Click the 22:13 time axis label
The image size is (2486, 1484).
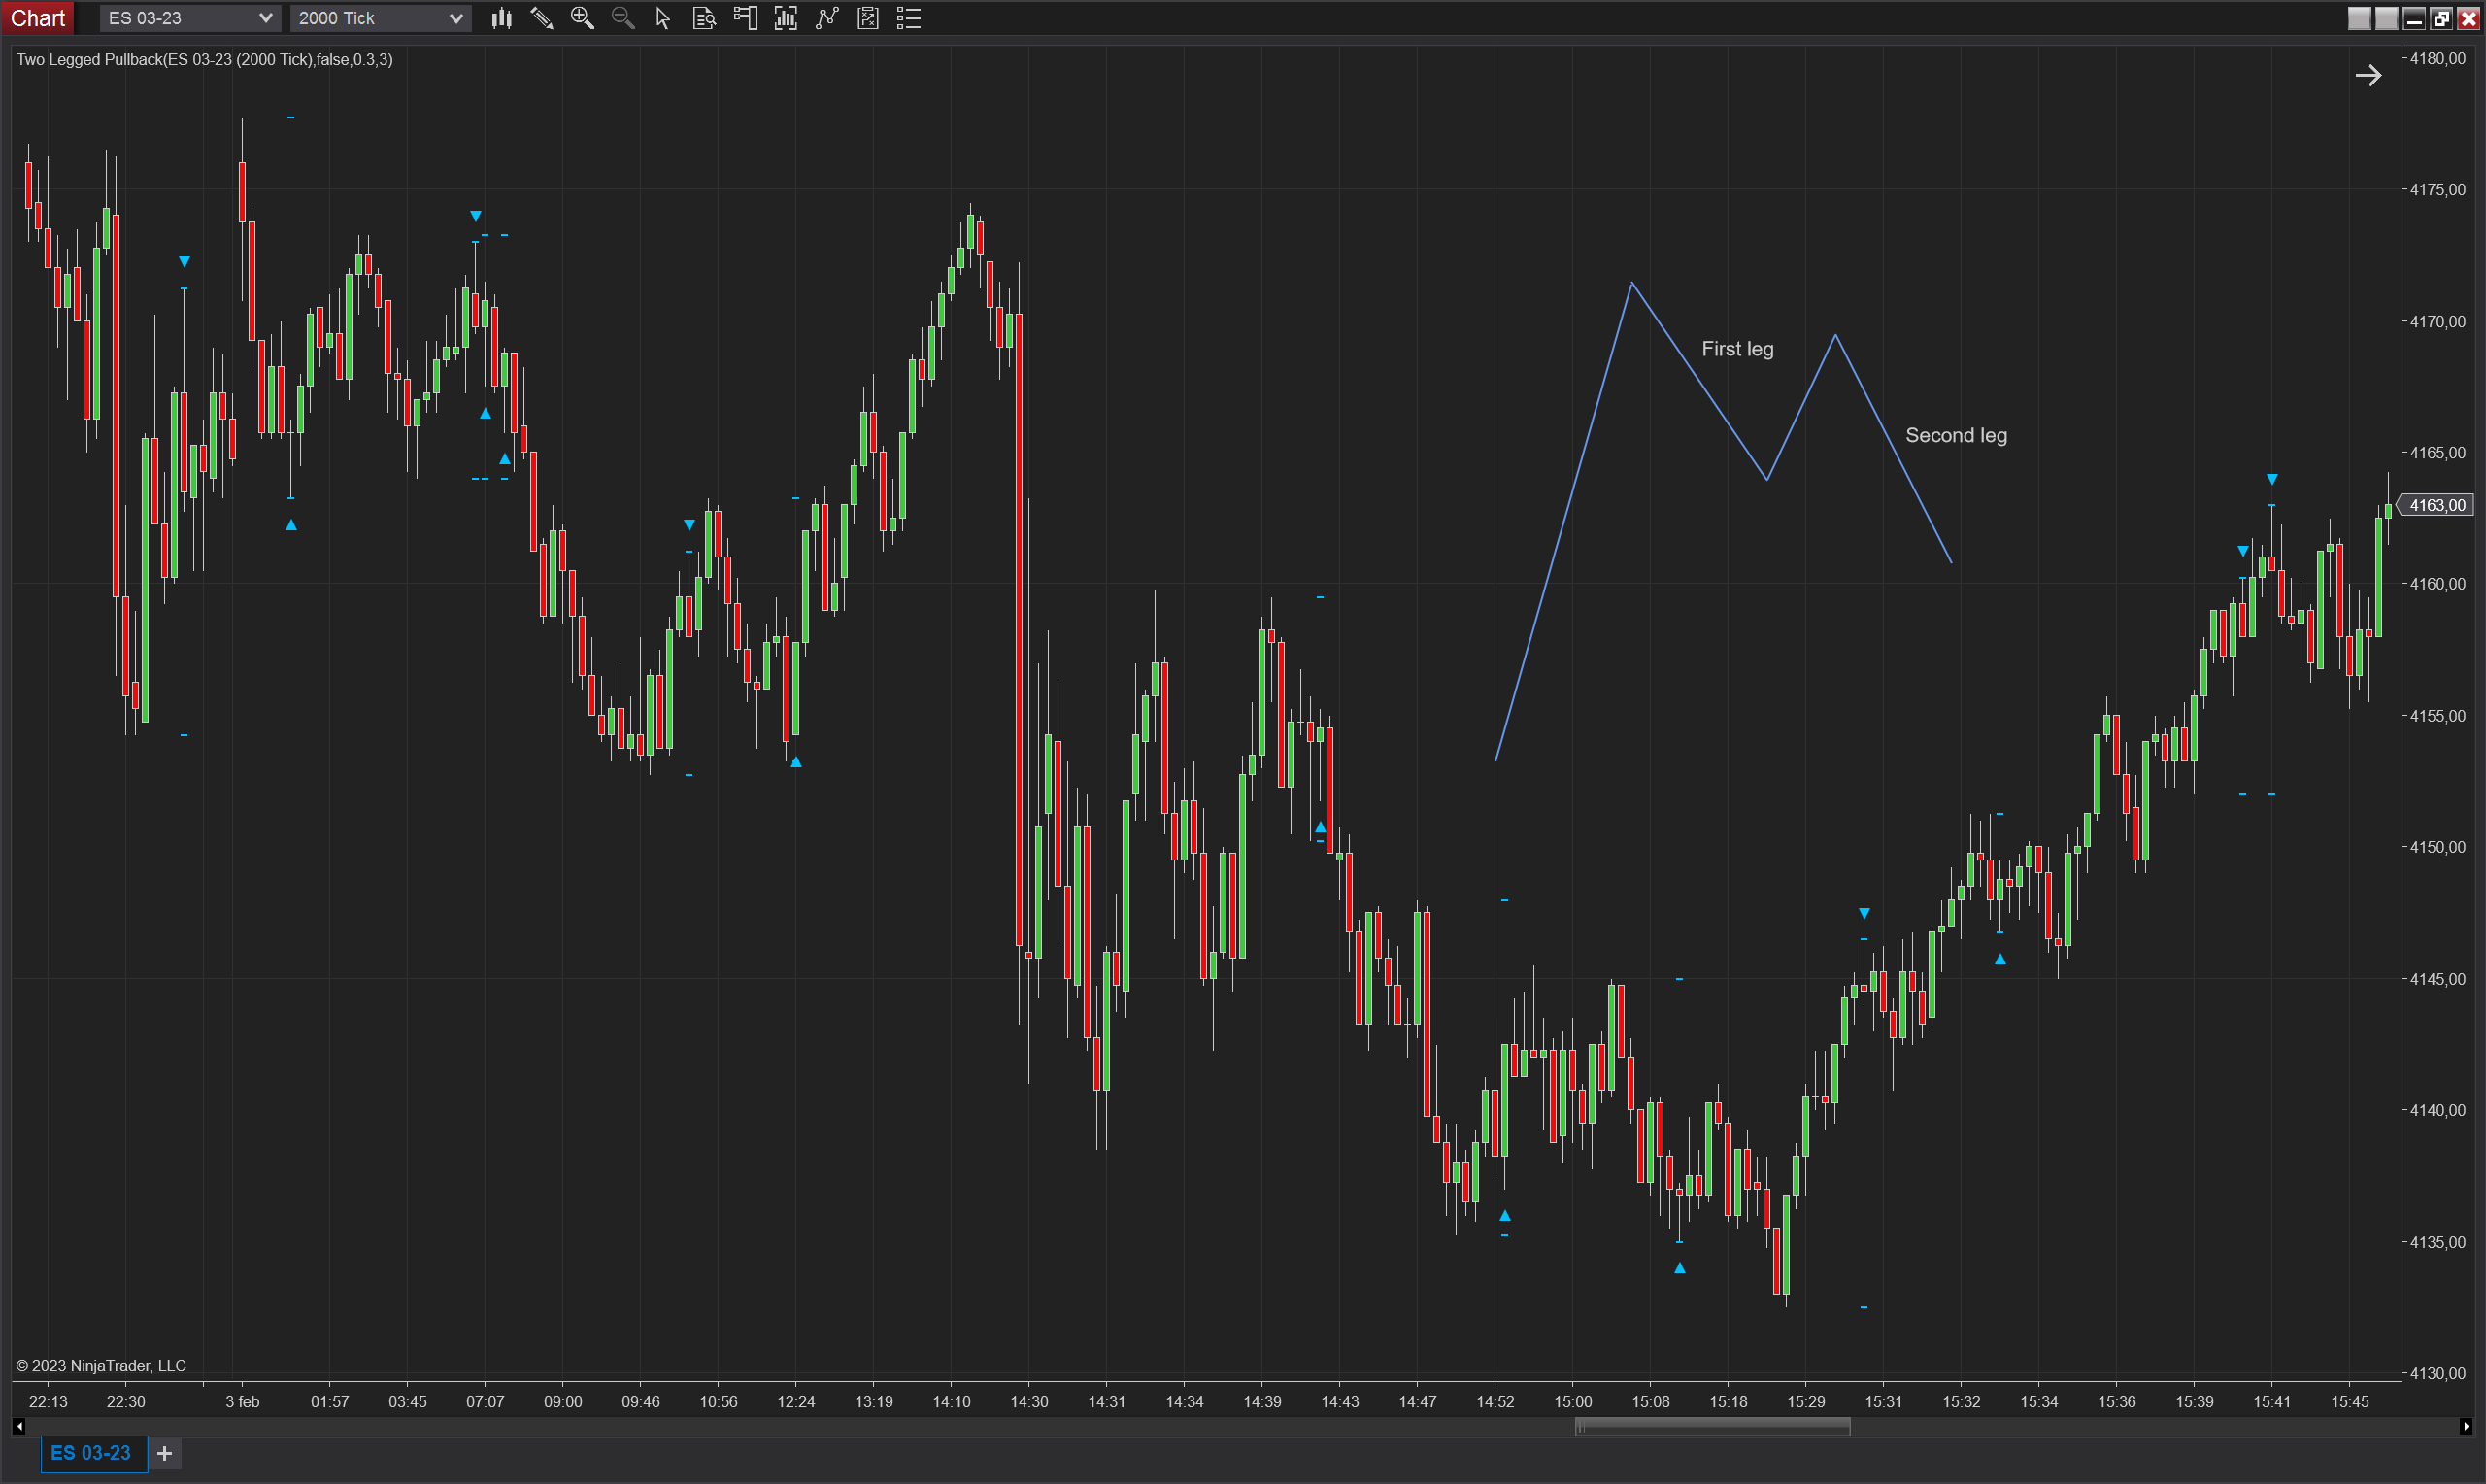(48, 1401)
